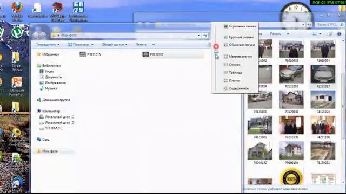Click Мои фото address bar path
346x194 pixels.
[x=69, y=35]
